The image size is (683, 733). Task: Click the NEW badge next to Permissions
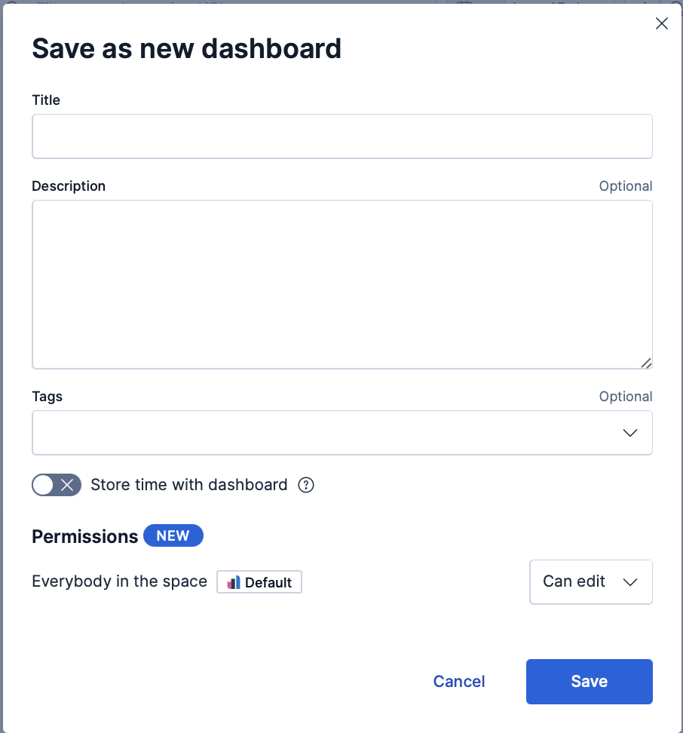point(173,535)
